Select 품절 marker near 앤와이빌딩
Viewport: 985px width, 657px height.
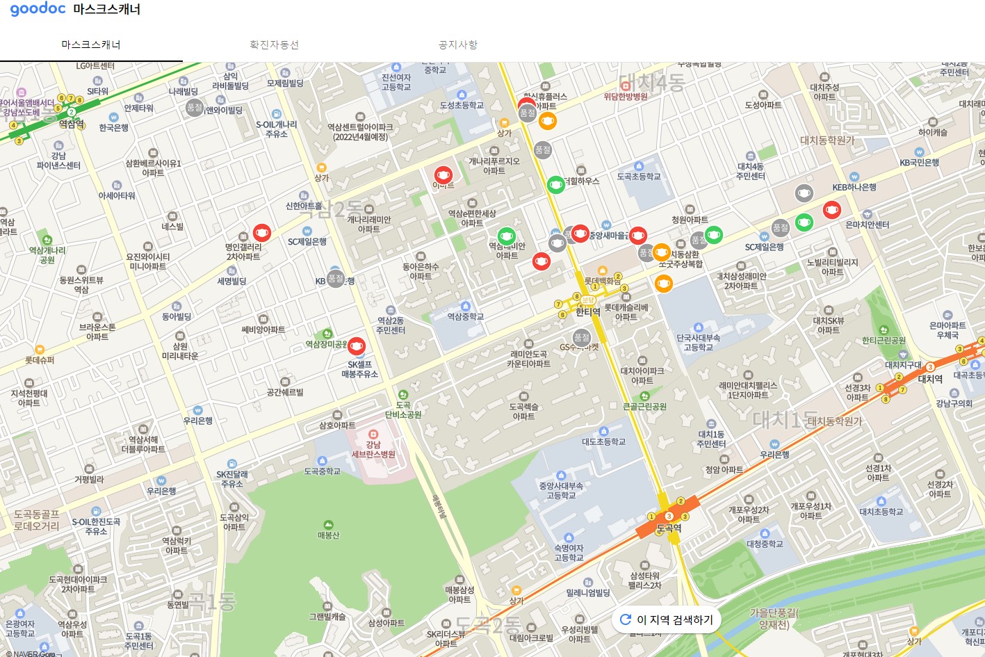[x=194, y=107]
